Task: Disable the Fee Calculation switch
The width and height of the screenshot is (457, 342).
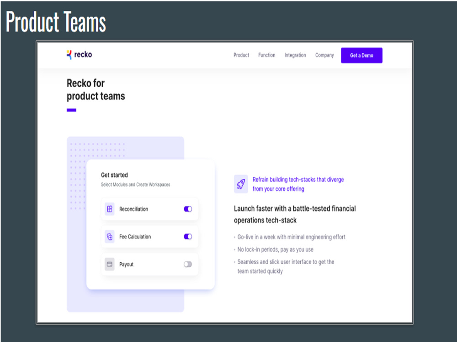Action: pos(188,236)
